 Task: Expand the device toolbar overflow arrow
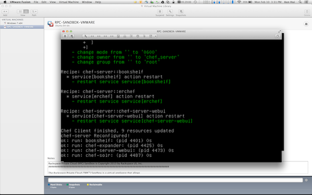pyautogui.click(x=156, y=36)
